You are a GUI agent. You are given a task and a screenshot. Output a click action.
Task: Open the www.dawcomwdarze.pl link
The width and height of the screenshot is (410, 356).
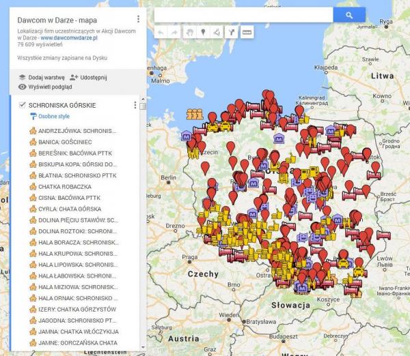69,38
